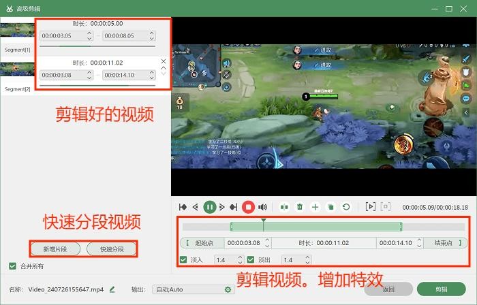
Task: Click the trash icon to delete the segment
Action: pyautogui.click(x=300, y=206)
